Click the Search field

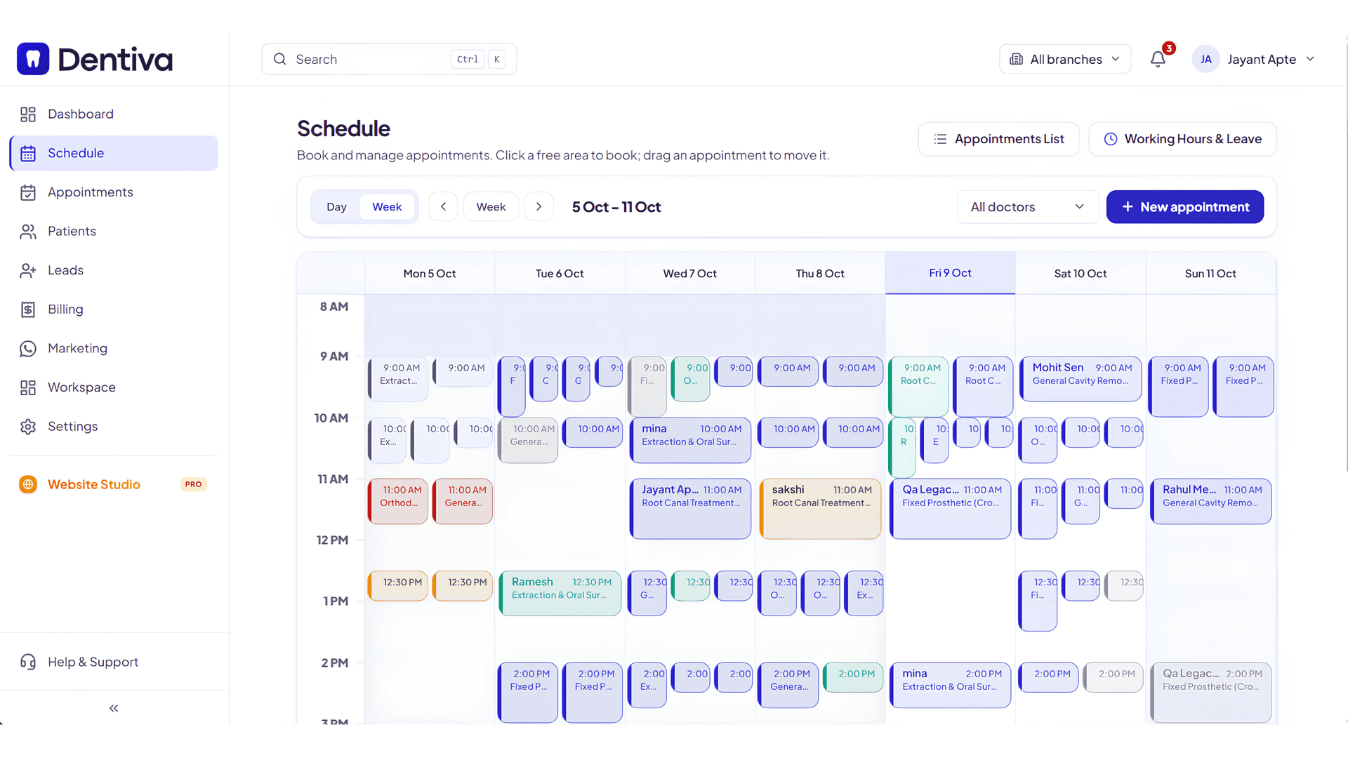click(x=389, y=59)
